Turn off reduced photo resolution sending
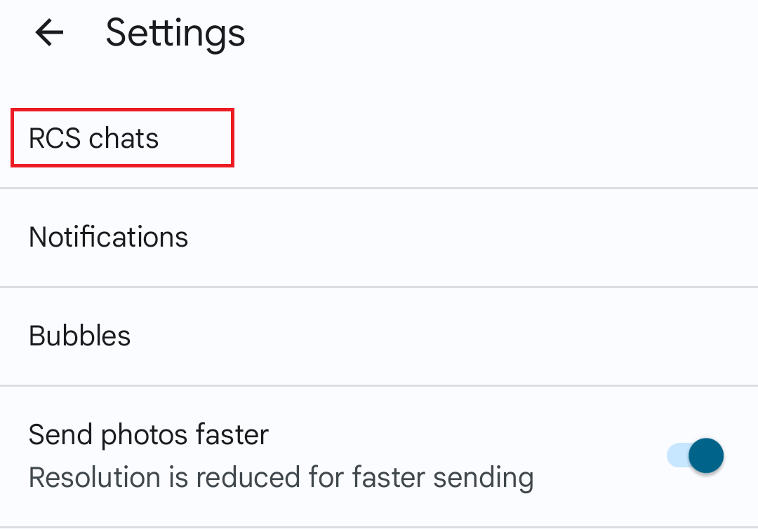758x529 pixels. 695,455
